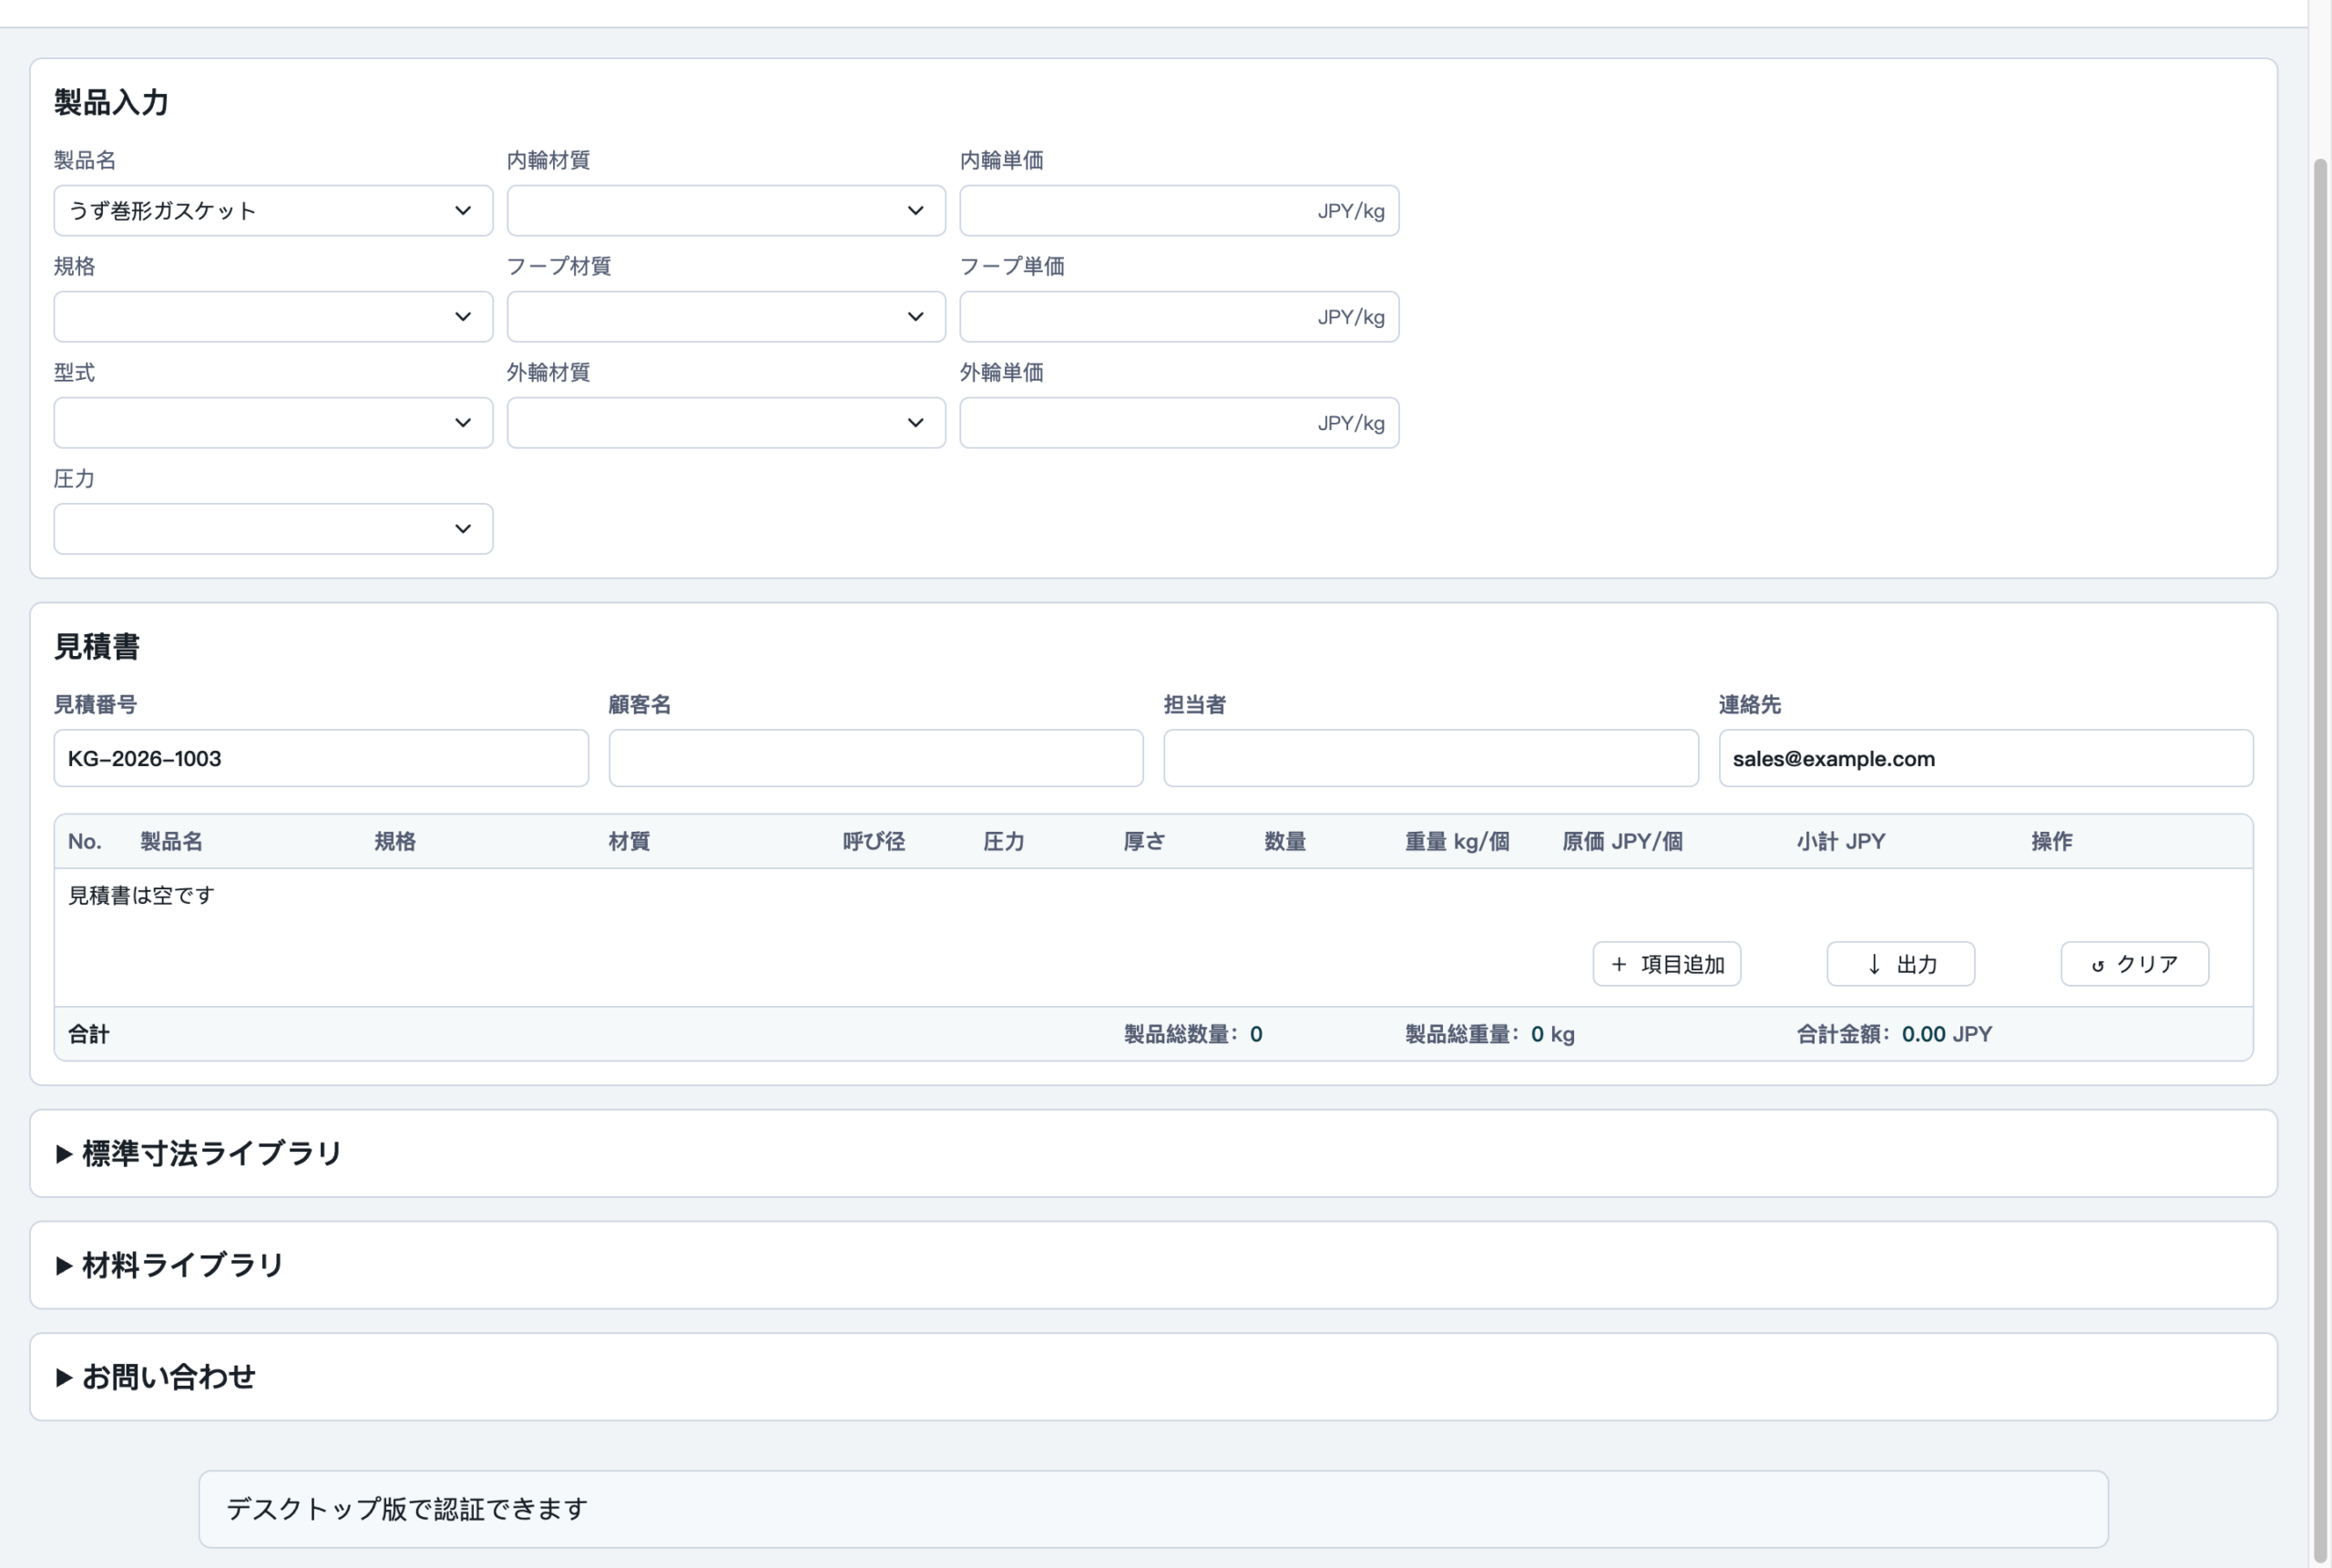Click the 担当者 input field
Screen dimensions: 2332x1568
click(1430, 758)
